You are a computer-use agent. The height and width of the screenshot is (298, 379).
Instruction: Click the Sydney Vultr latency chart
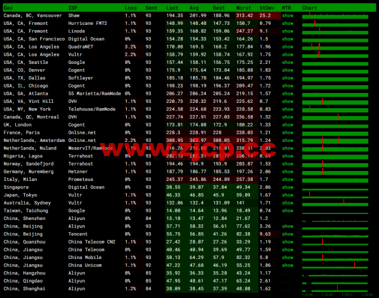pos(335,203)
